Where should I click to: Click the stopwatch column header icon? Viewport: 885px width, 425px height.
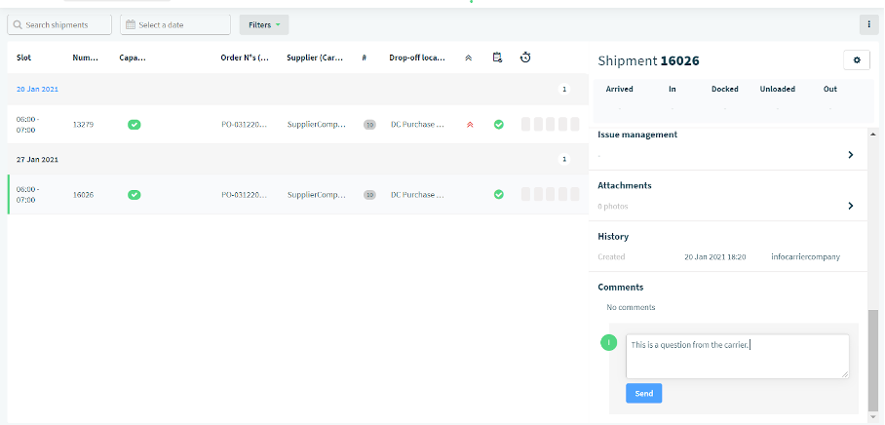[x=525, y=57]
